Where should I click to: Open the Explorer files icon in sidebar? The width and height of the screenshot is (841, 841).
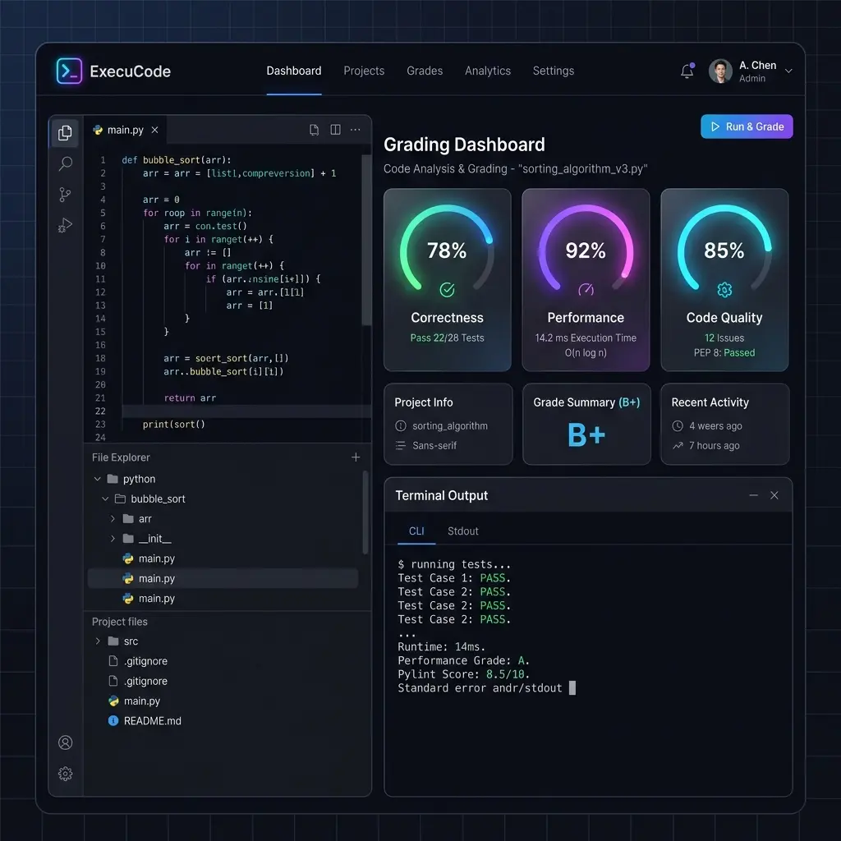click(x=65, y=132)
